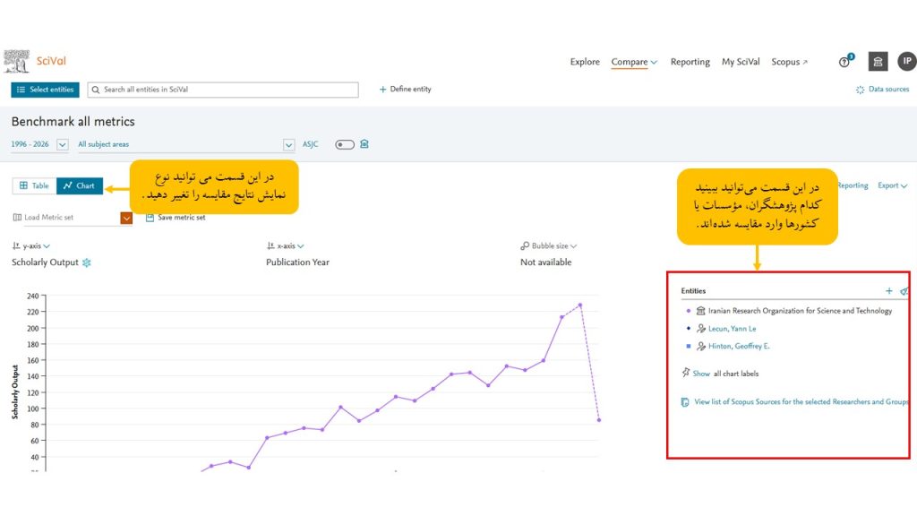The height and width of the screenshot is (516, 917).
Task: Switch to Chart view
Action: click(80, 185)
